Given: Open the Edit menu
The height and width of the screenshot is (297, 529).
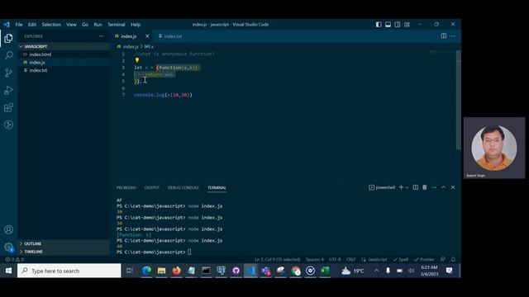Looking at the screenshot, I should click(x=32, y=25).
